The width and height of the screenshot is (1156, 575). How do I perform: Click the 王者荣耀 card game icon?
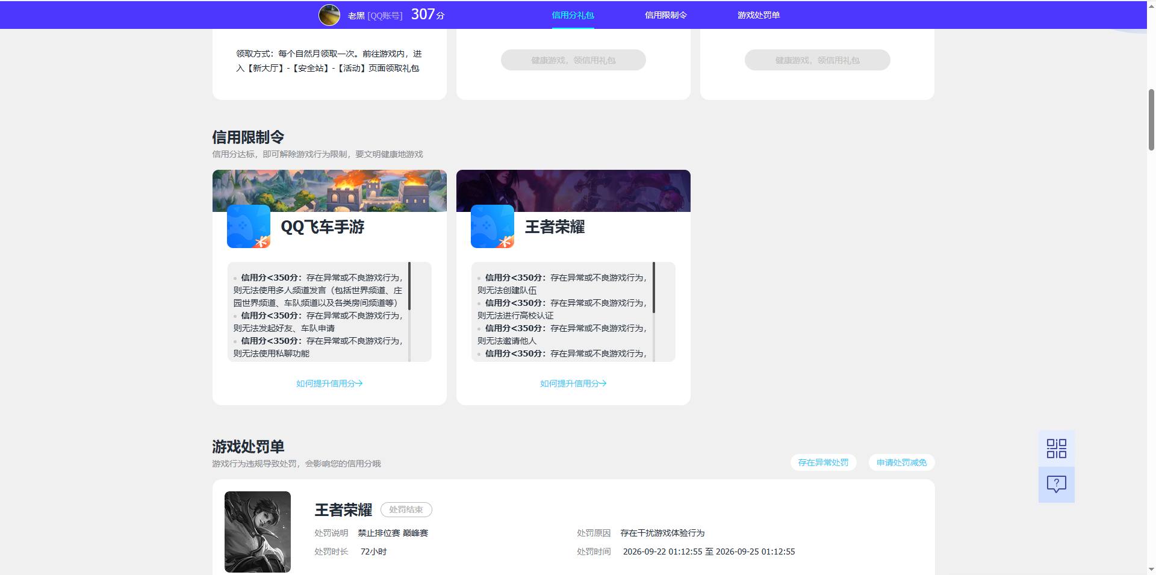tap(493, 226)
